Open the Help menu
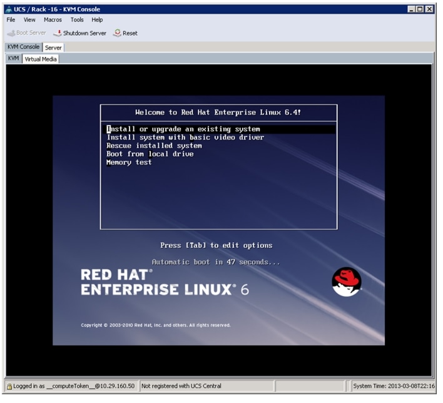The width and height of the screenshot is (443, 403). click(97, 20)
